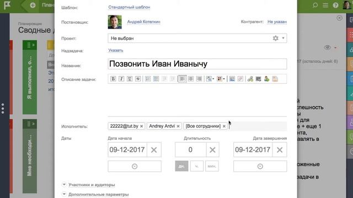Screen dimensions: 353x198
Task: Open project settings gear icon
Action: pos(276,38)
